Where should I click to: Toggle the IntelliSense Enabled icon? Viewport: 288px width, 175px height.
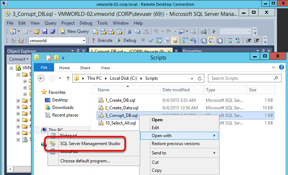click(175, 40)
